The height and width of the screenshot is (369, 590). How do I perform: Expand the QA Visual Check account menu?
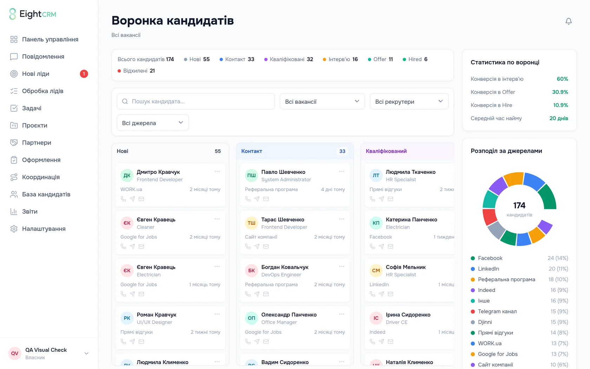pyautogui.click(x=86, y=354)
